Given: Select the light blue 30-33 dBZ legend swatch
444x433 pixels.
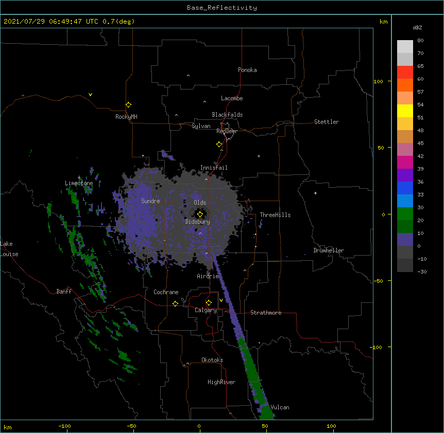Looking at the screenshot, I should pyautogui.click(x=405, y=201).
